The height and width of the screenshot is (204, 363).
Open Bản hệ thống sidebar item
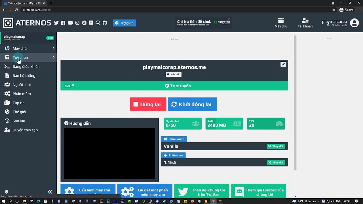coord(28,76)
